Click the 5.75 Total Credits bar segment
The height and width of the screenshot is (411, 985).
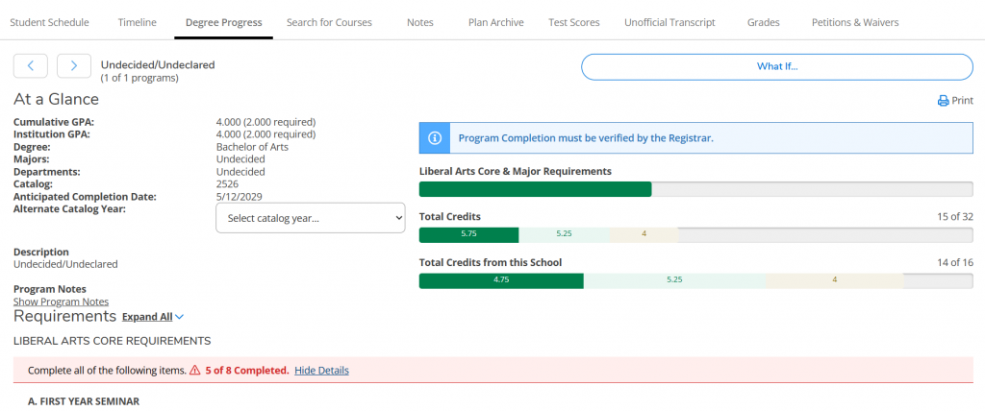468,234
